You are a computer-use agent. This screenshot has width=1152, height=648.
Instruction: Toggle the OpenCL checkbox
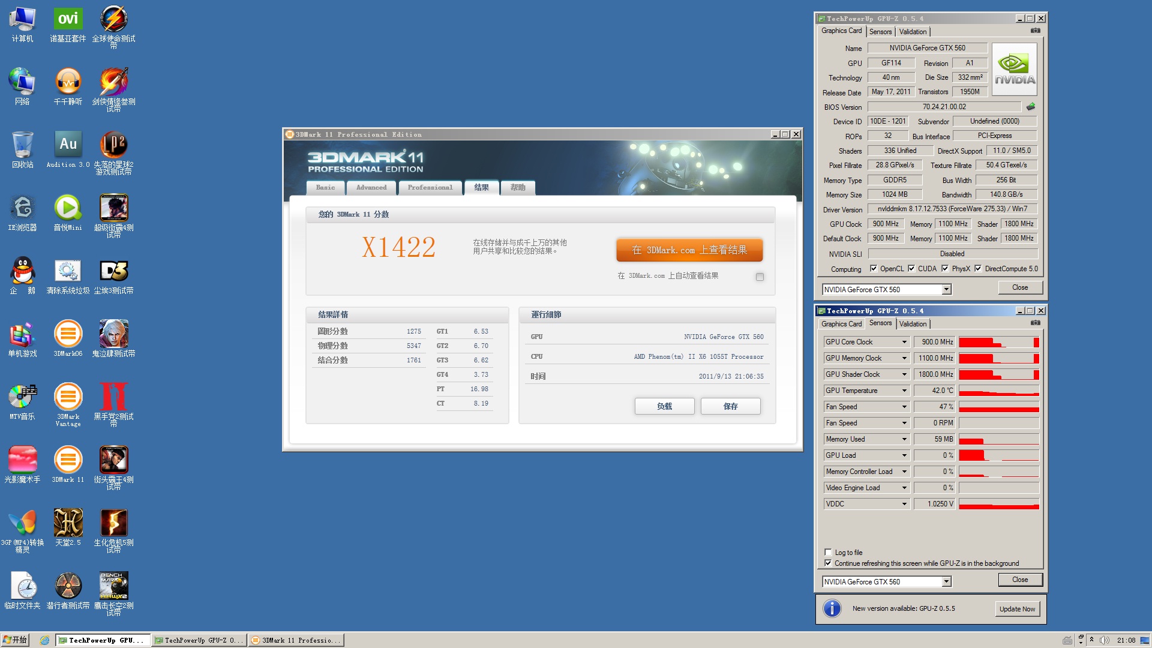(x=873, y=269)
